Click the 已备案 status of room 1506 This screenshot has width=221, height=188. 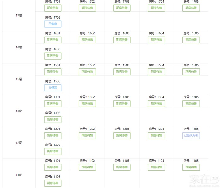(x=52, y=88)
